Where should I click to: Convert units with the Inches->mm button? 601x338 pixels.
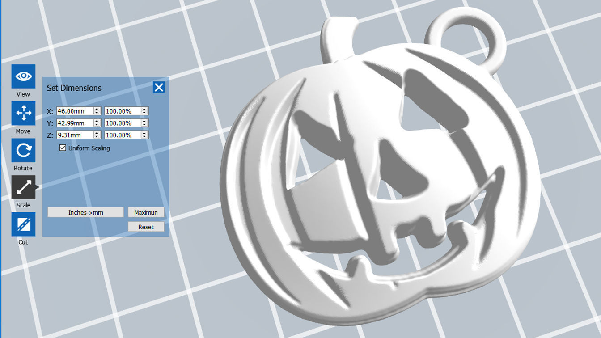point(85,212)
